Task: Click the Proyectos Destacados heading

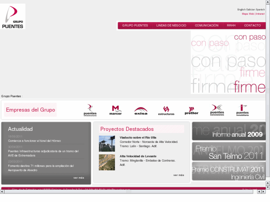Action: pos(127,129)
